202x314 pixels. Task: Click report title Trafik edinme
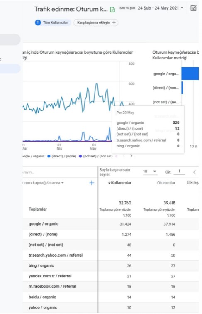[71, 9]
